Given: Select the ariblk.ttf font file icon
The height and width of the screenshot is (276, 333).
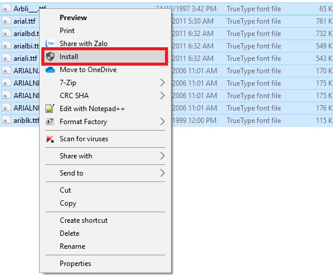Looking at the screenshot, I should [7, 121].
